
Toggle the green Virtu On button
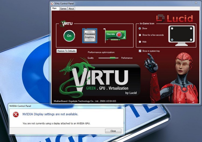pos(69,36)
